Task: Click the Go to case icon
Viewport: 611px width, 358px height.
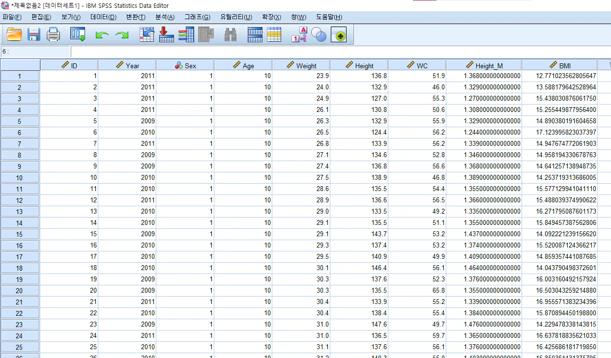Action: click(x=147, y=34)
